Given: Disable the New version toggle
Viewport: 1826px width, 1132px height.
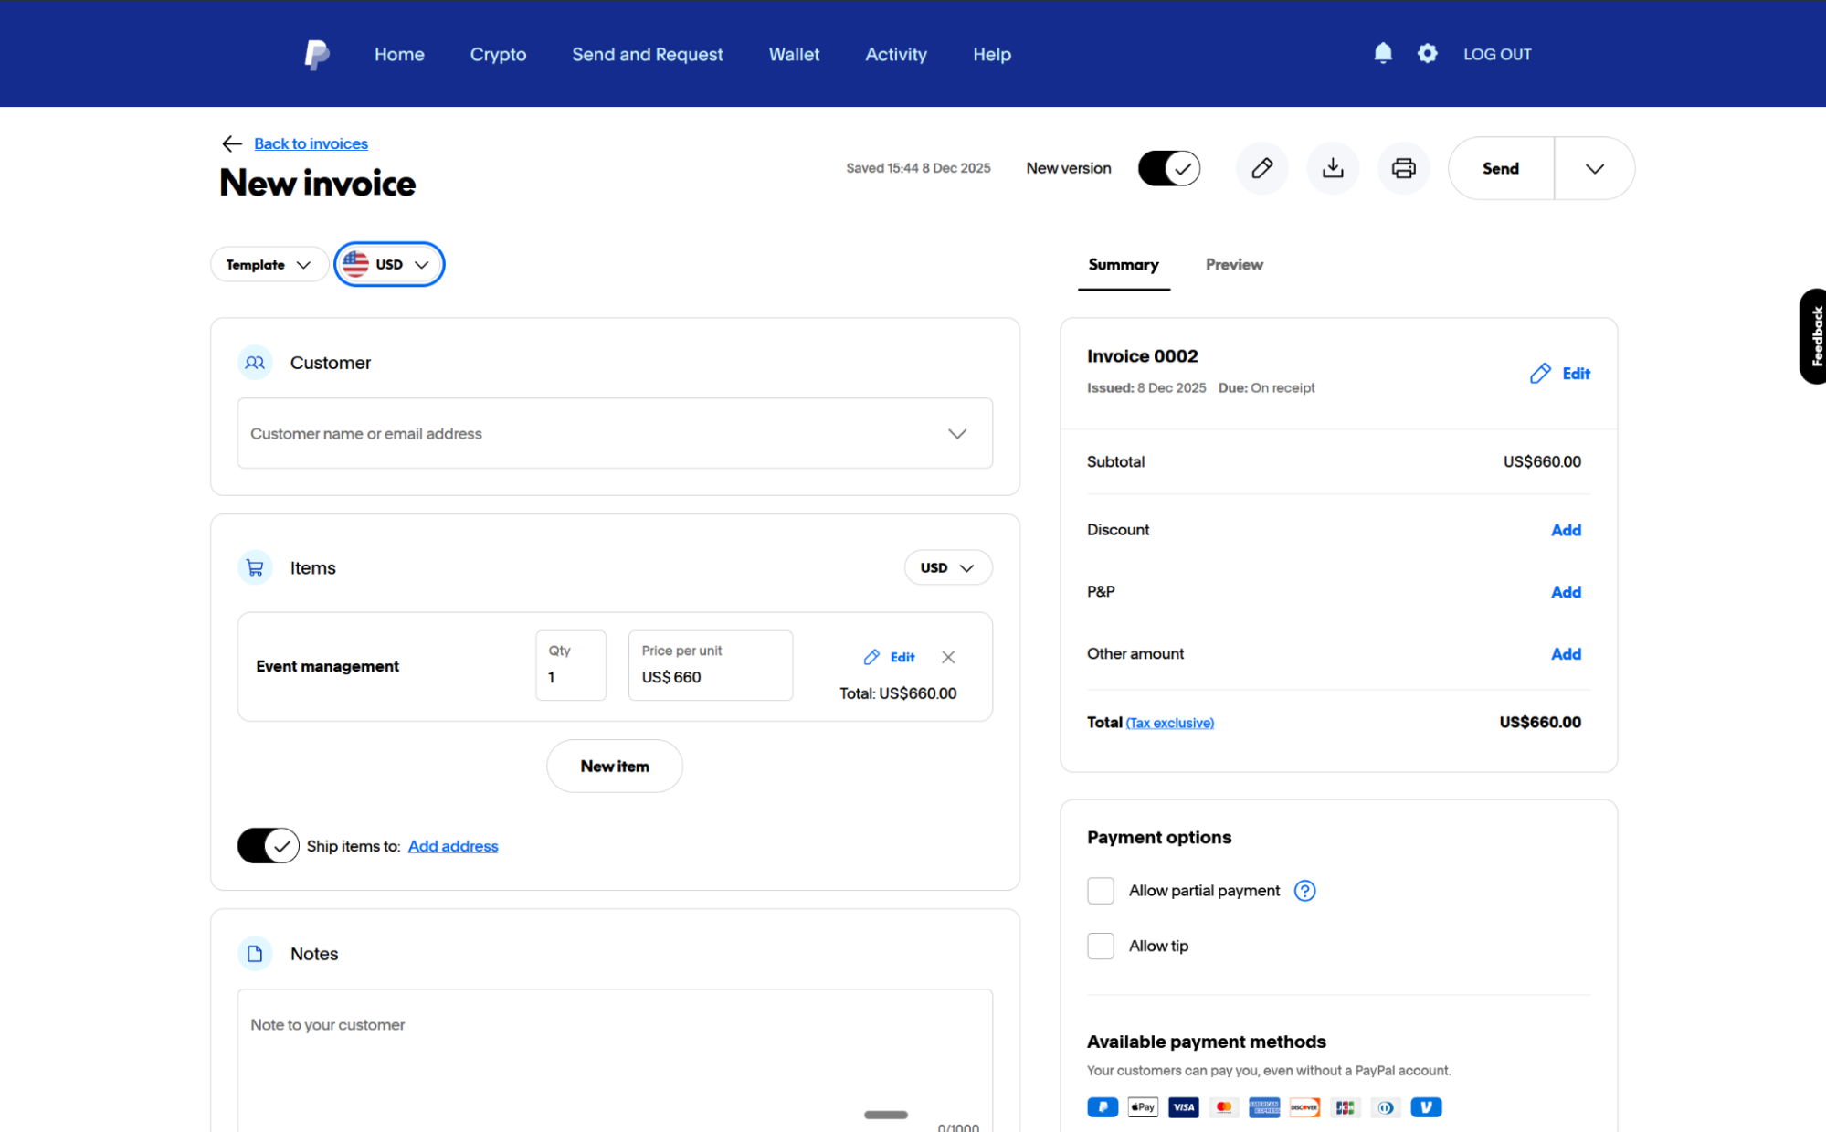Looking at the screenshot, I should click(1168, 168).
